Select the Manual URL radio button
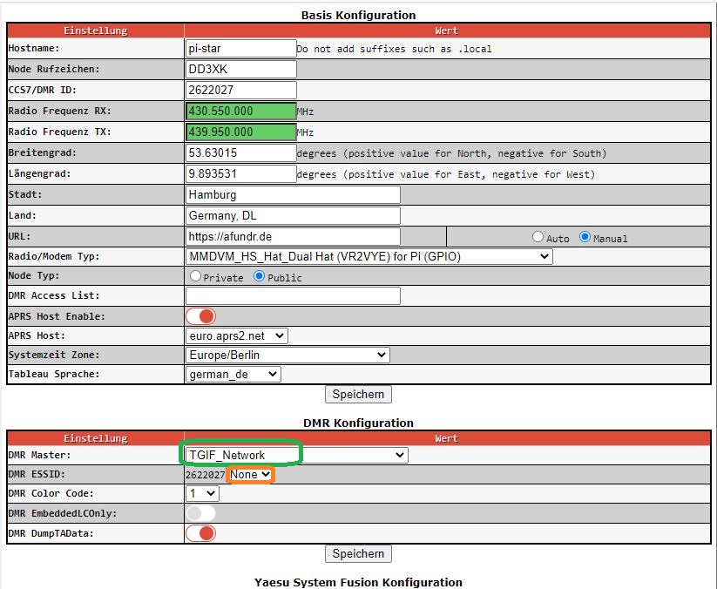Viewport: 717px width, 589px height. [585, 237]
